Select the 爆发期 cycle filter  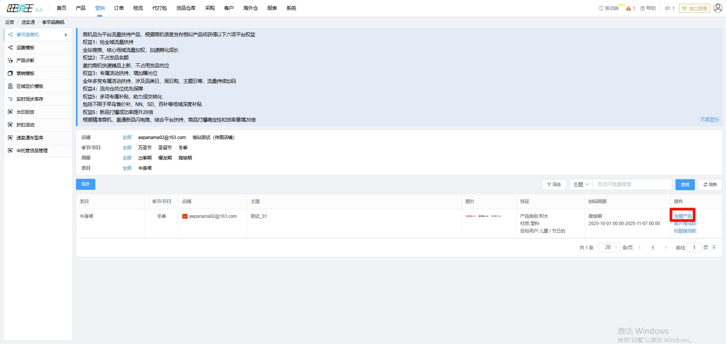click(165, 158)
